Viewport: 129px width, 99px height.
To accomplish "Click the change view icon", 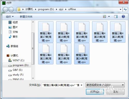I will pos(104,16).
